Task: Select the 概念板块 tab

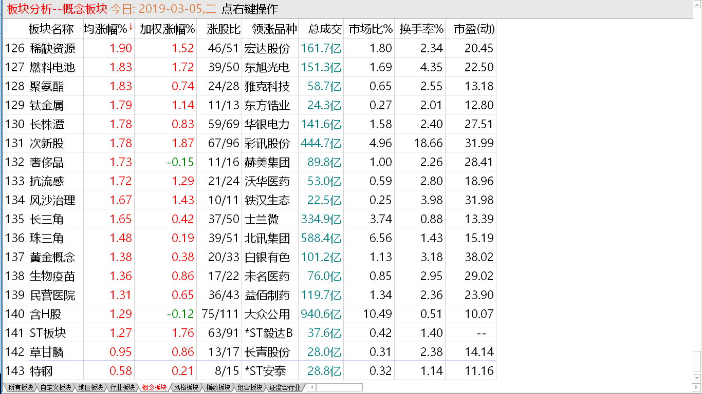Action: coord(154,387)
